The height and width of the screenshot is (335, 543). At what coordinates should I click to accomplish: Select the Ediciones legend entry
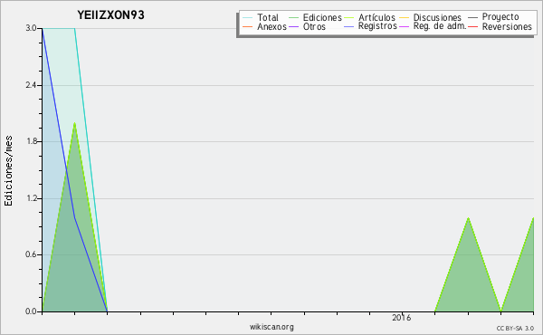[315, 18]
